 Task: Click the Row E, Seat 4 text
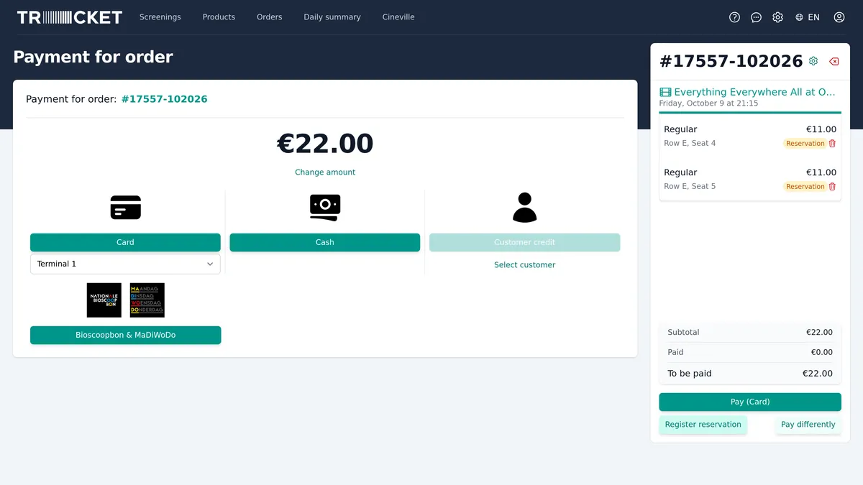690,143
